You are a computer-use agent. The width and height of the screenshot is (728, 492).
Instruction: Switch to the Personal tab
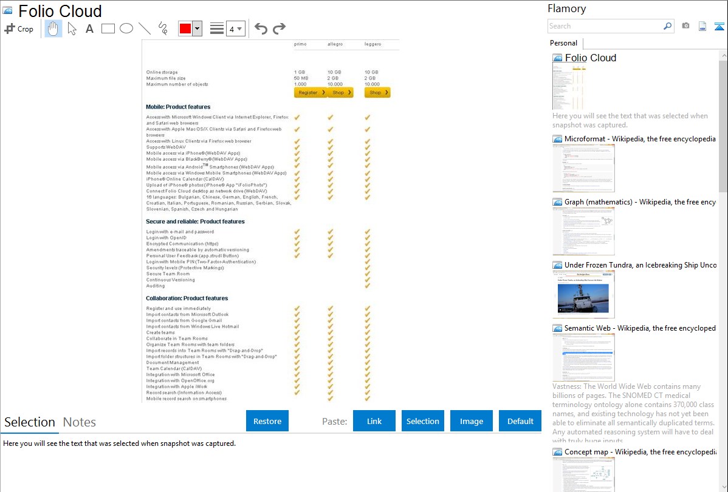(x=564, y=42)
